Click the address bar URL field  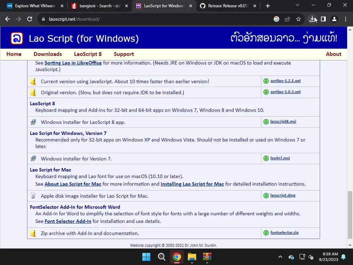(155, 19)
